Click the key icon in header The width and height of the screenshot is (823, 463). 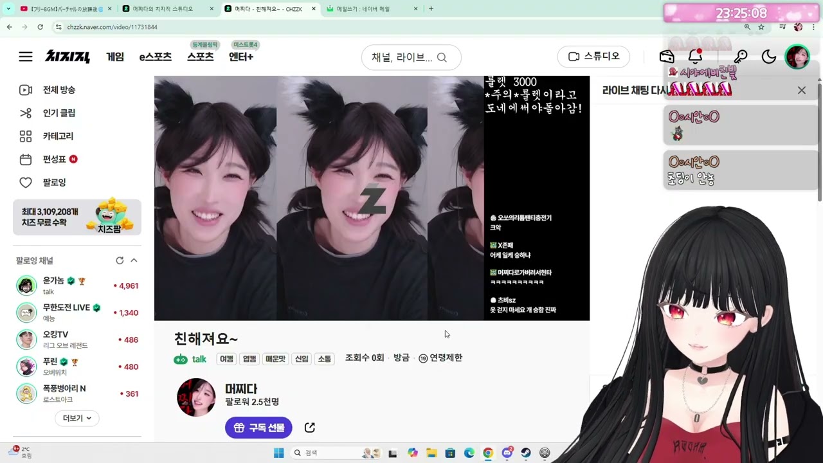(741, 57)
